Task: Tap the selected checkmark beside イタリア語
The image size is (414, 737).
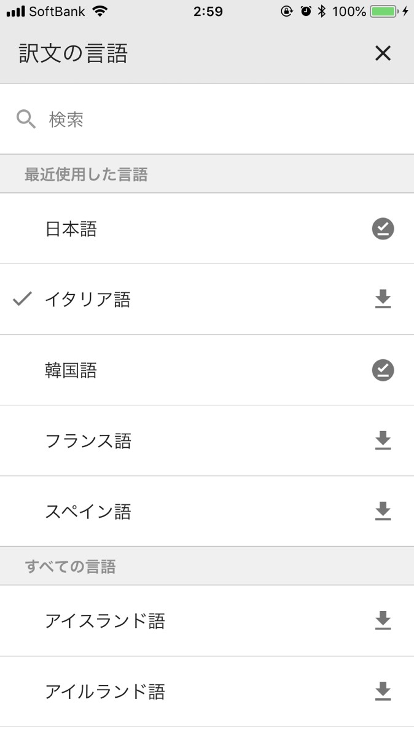Action: point(22,299)
